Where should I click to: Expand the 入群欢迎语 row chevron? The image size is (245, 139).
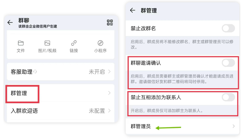109,111
